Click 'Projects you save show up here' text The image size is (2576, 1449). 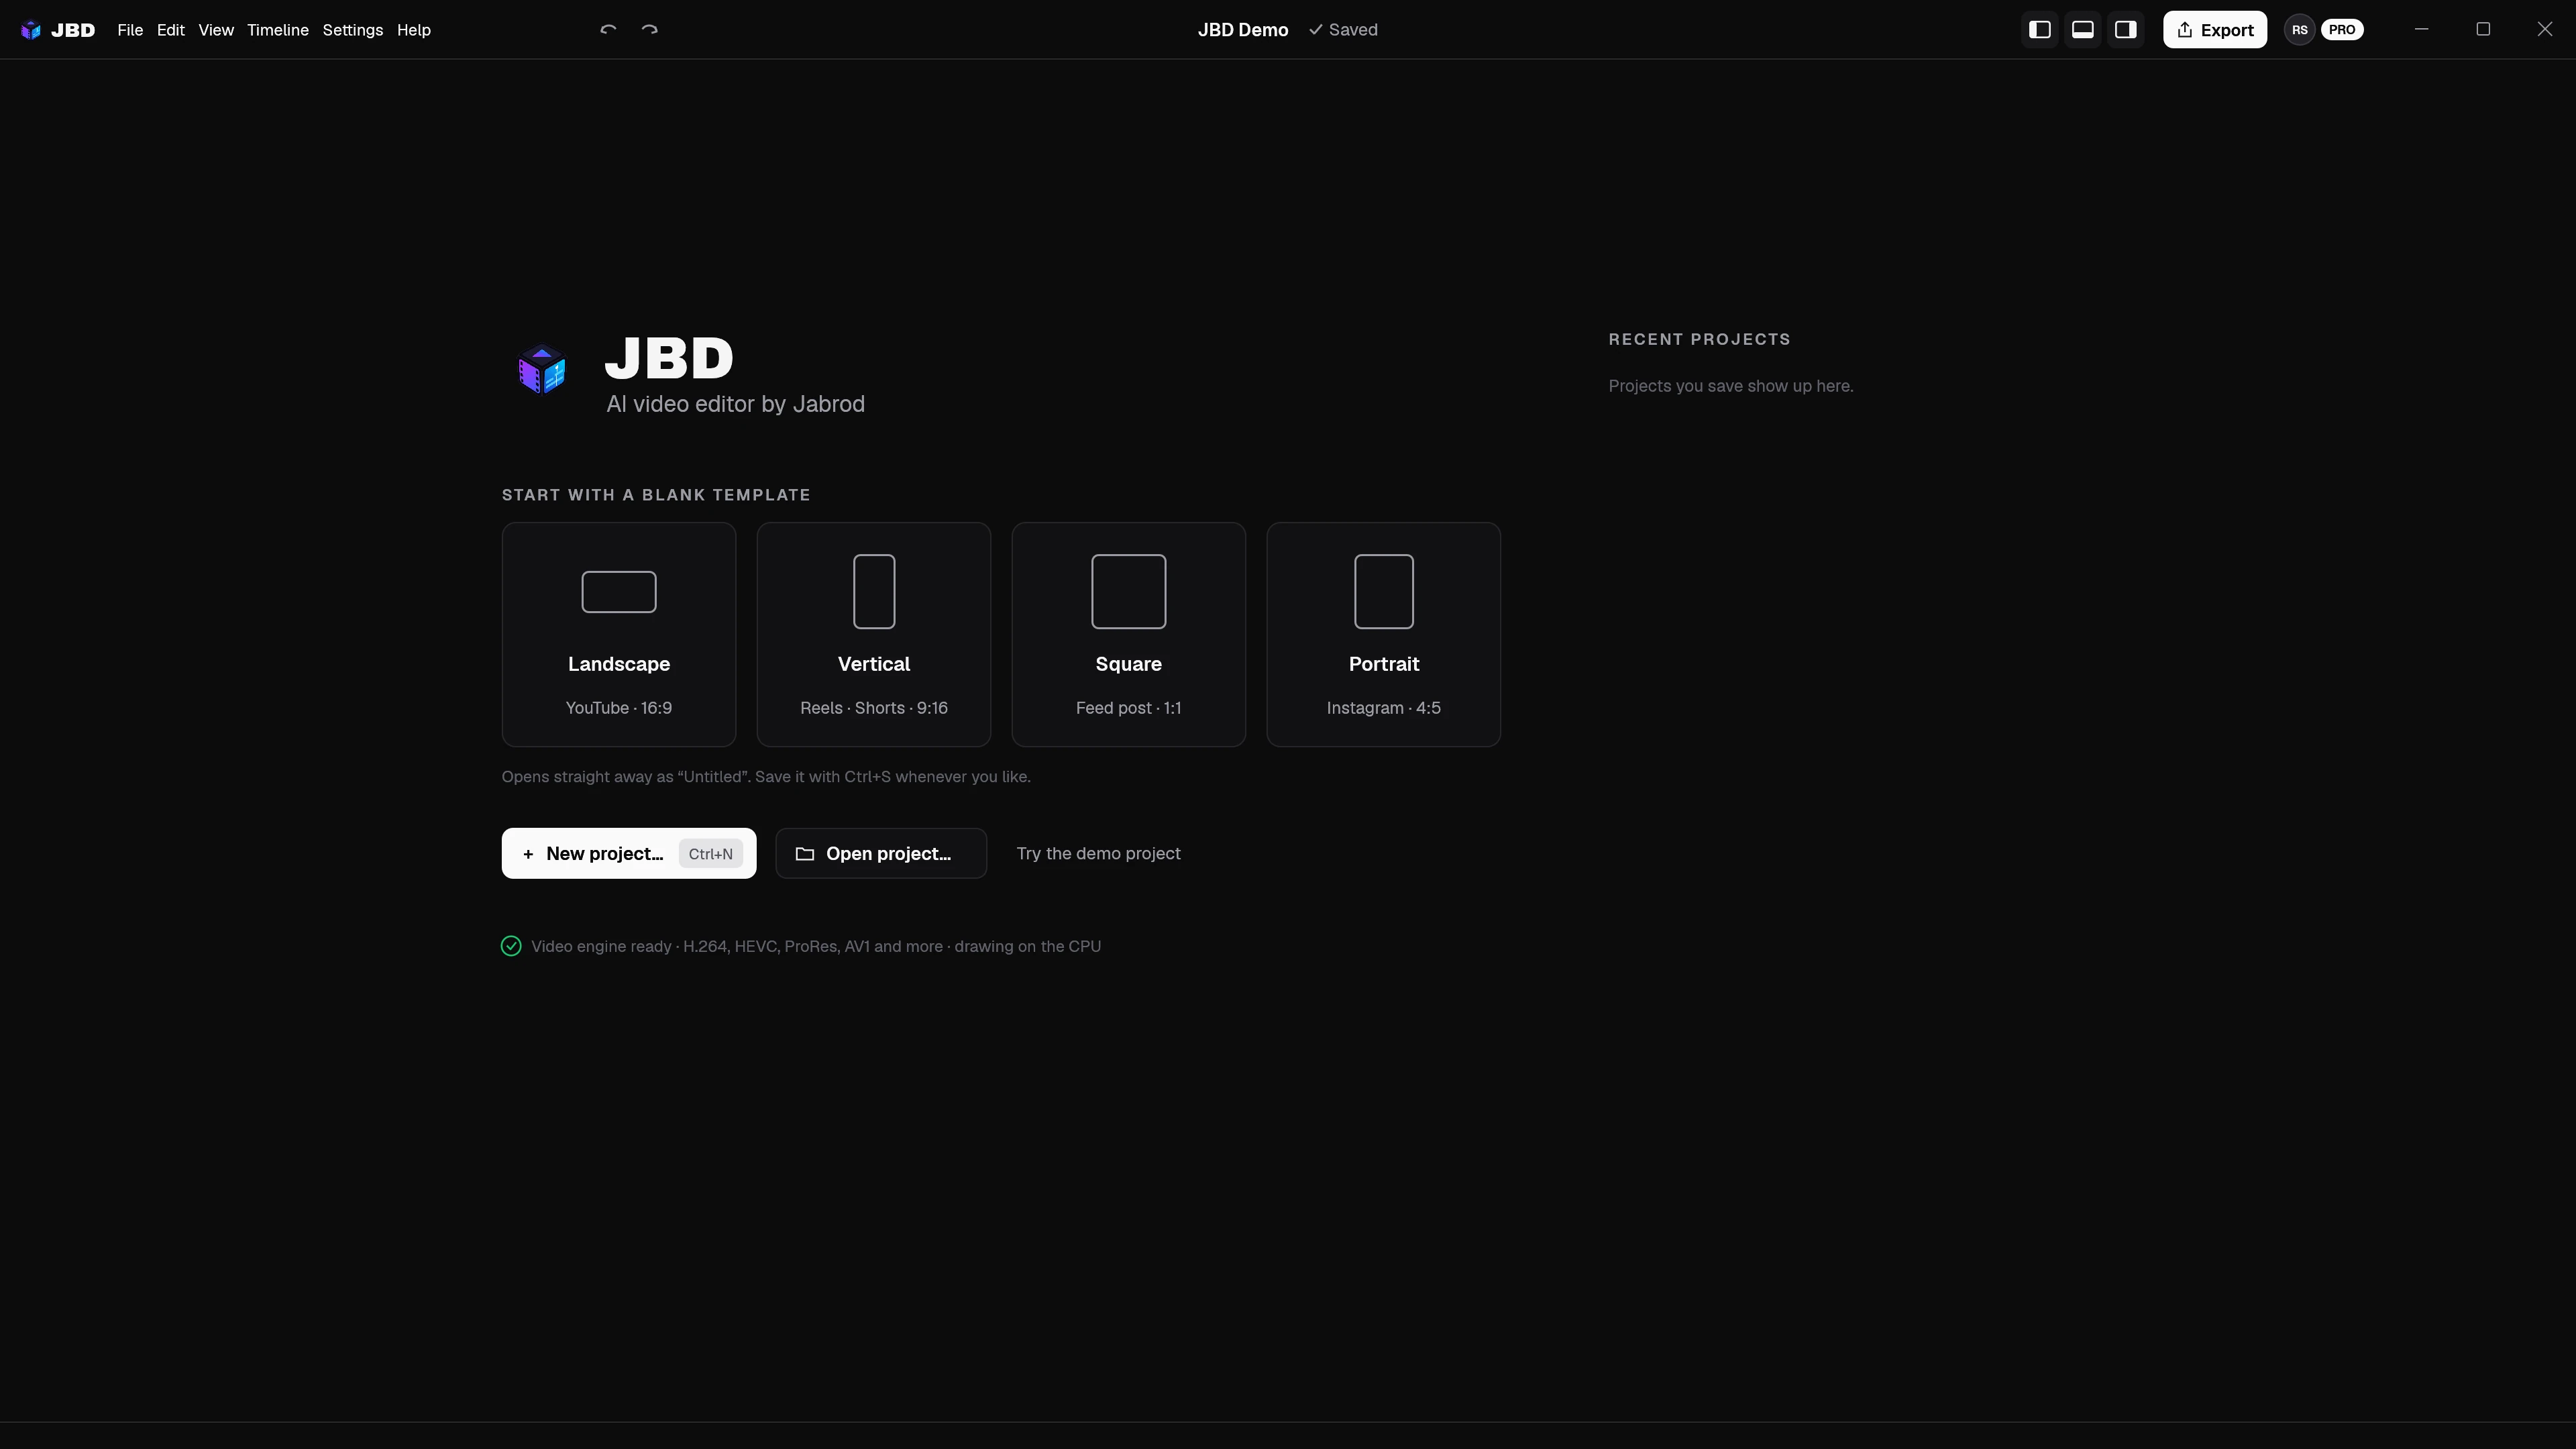1731,386
